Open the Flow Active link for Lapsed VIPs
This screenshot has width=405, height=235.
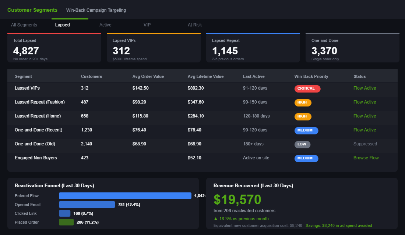click(364, 88)
